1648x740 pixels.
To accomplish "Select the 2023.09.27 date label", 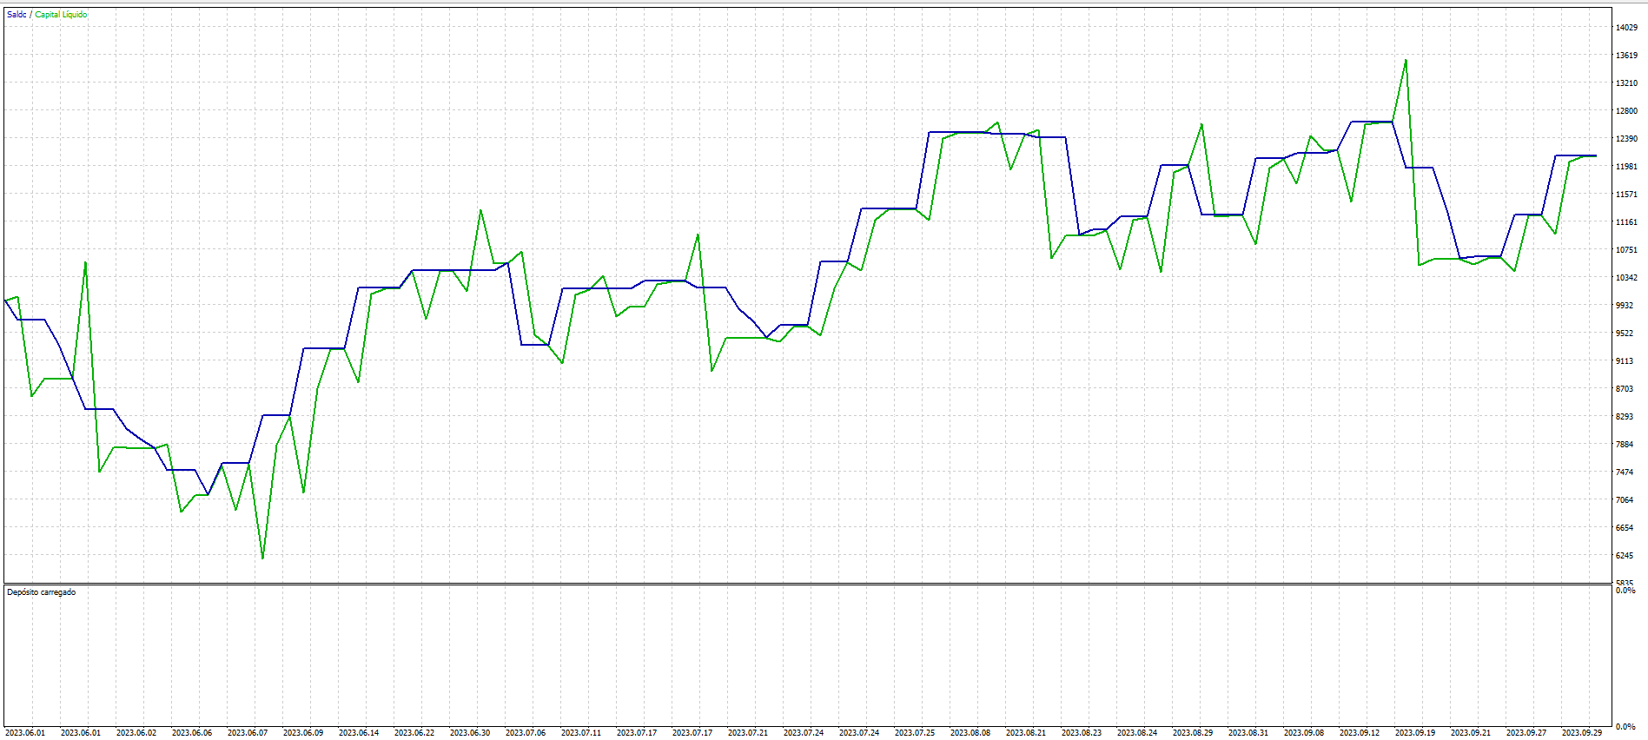I will (x=1526, y=733).
